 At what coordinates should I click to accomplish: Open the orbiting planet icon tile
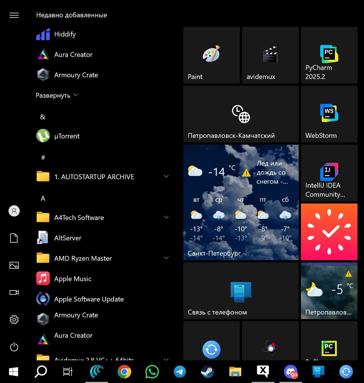(270, 341)
